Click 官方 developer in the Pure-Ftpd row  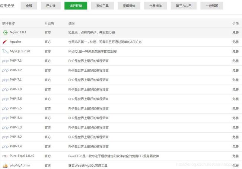(x=48, y=156)
